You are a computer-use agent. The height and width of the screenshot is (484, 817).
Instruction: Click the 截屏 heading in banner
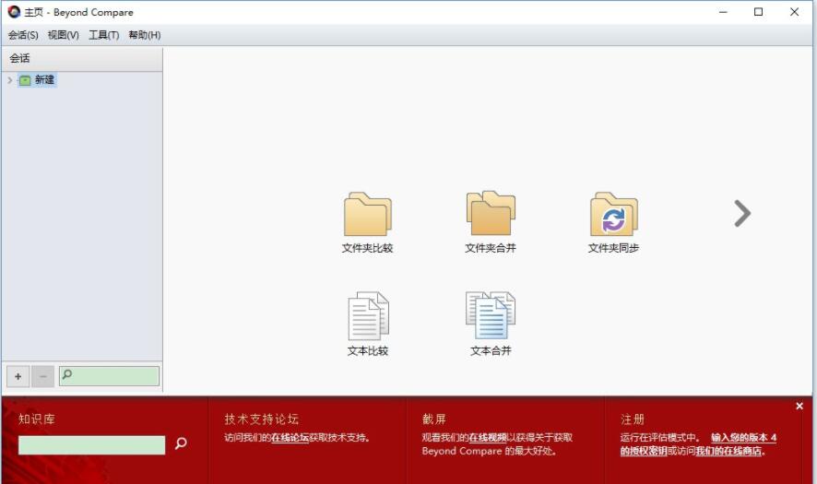coord(434,419)
